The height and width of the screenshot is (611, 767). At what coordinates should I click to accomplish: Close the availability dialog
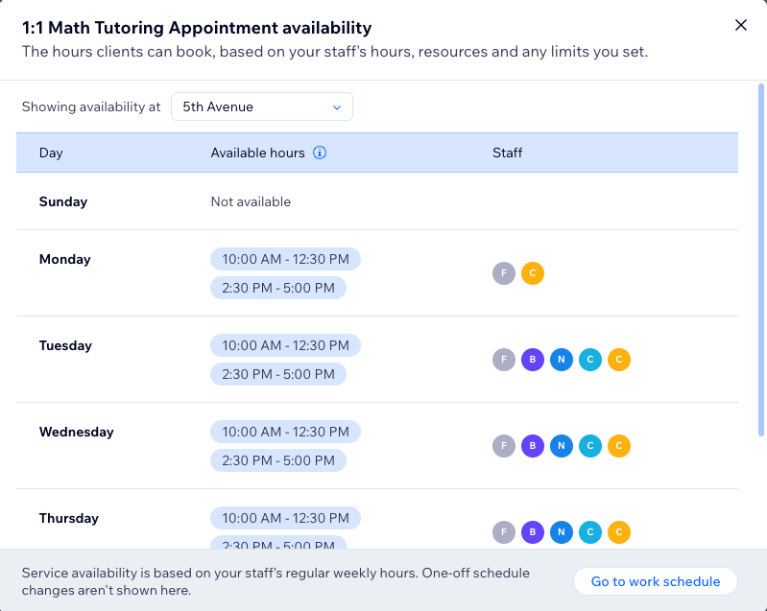coord(740,25)
